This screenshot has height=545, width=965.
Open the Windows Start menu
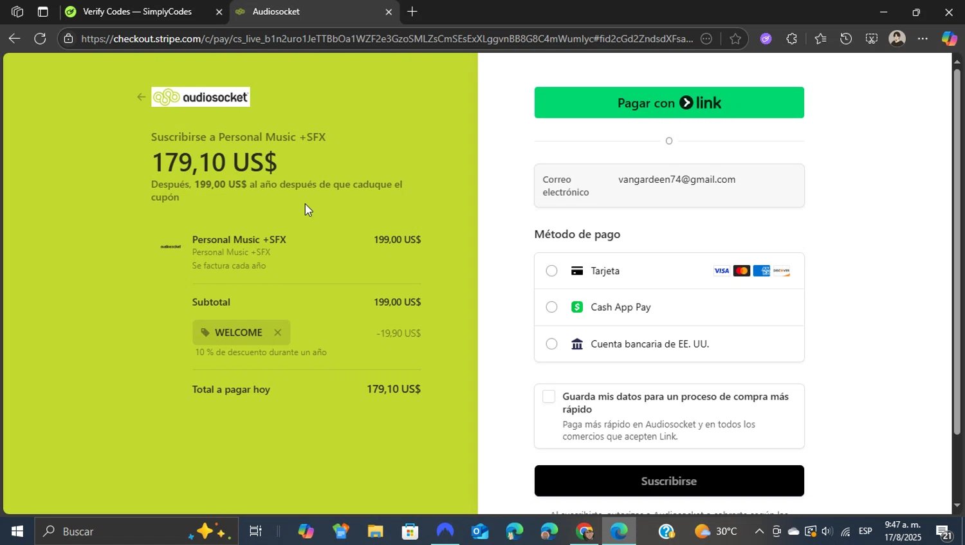17,531
